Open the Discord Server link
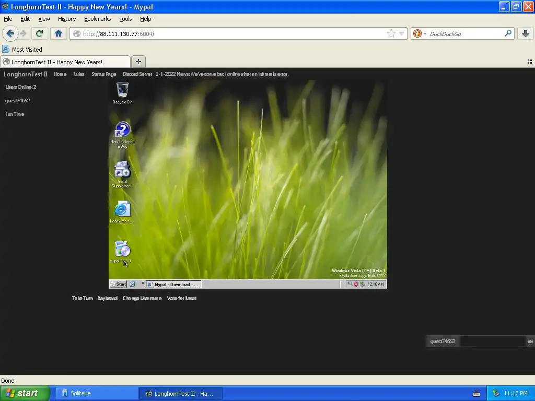 click(137, 74)
